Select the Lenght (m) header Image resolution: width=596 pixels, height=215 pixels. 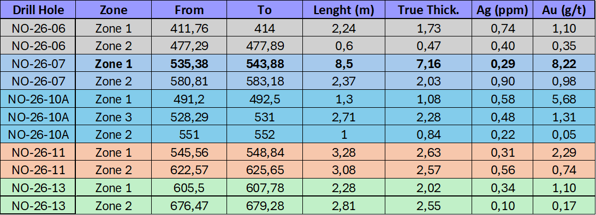[x=344, y=10]
